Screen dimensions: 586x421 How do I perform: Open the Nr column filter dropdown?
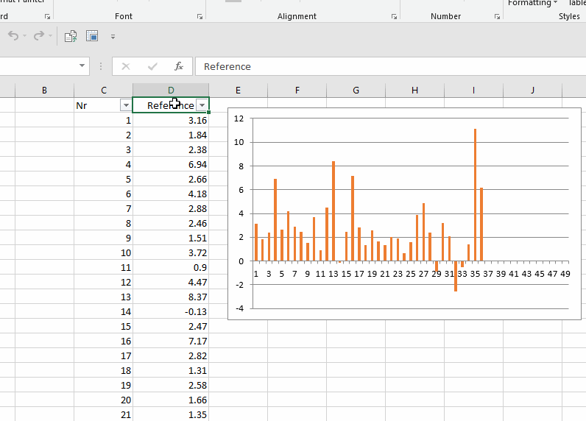point(126,105)
